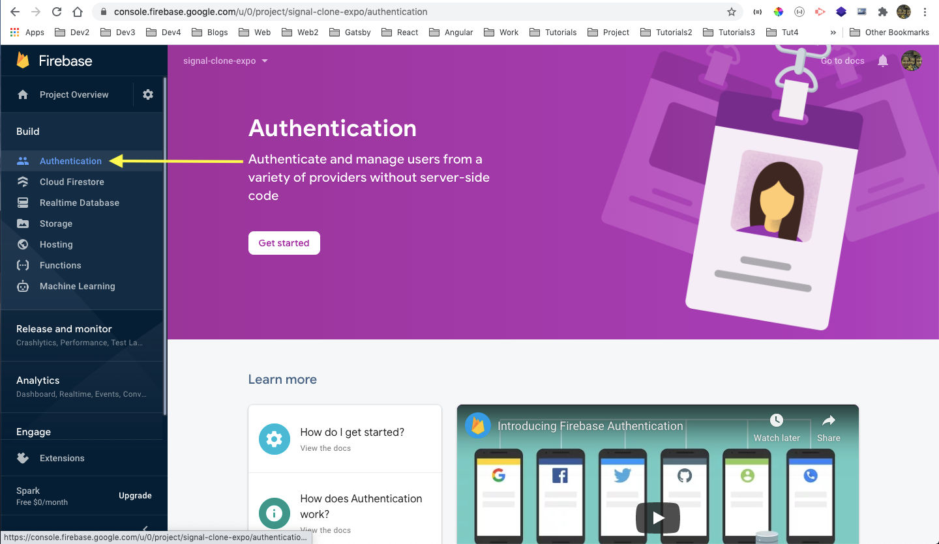939x544 pixels.
Task: Click the Get started button
Action: click(284, 243)
